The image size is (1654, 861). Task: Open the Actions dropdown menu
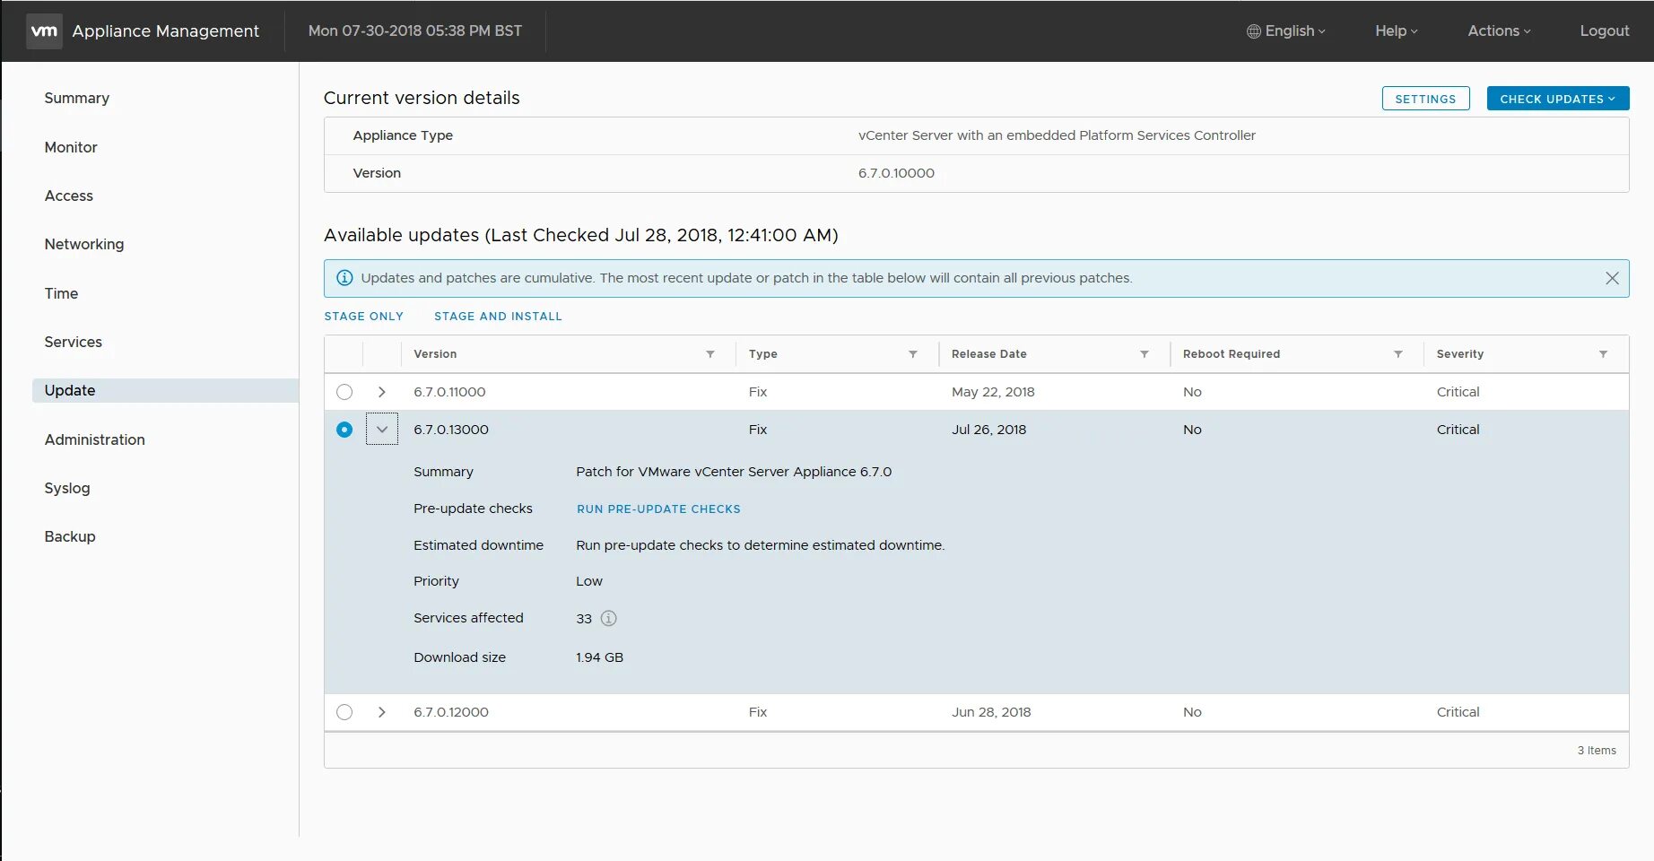(1499, 30)
